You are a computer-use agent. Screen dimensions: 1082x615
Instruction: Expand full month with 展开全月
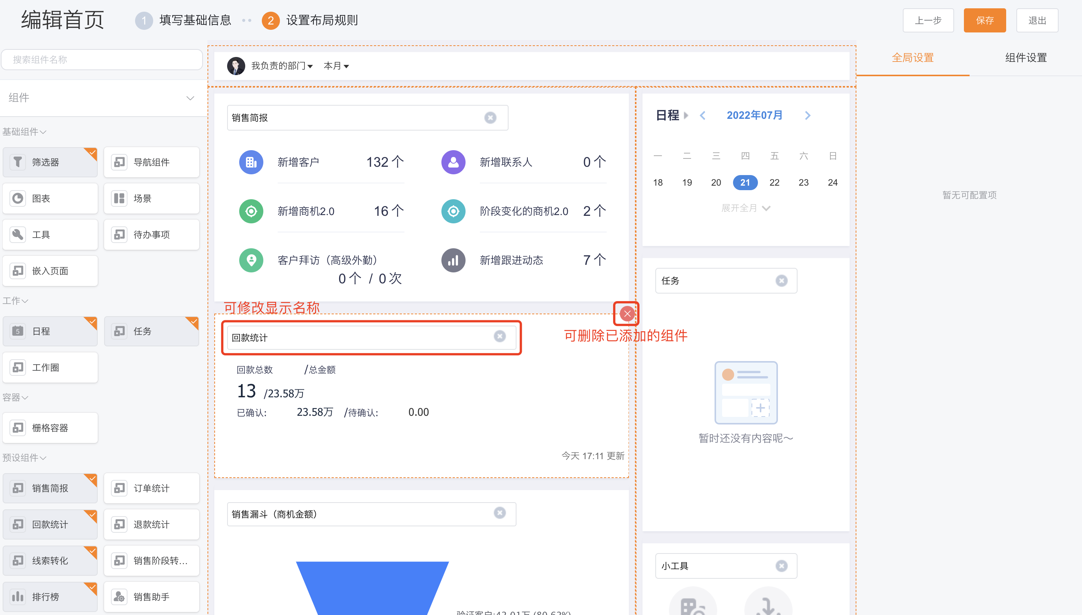point(746,208)
